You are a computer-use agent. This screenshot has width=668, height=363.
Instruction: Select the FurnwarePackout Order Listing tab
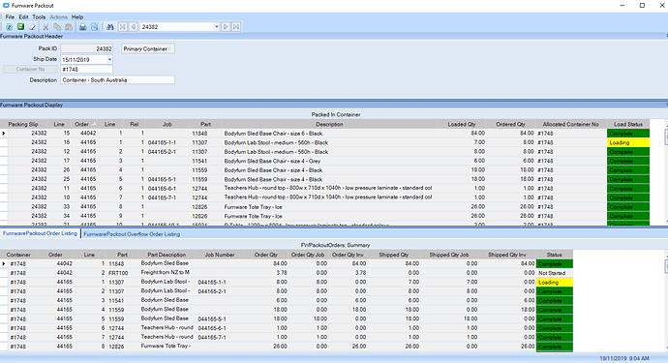40,233
